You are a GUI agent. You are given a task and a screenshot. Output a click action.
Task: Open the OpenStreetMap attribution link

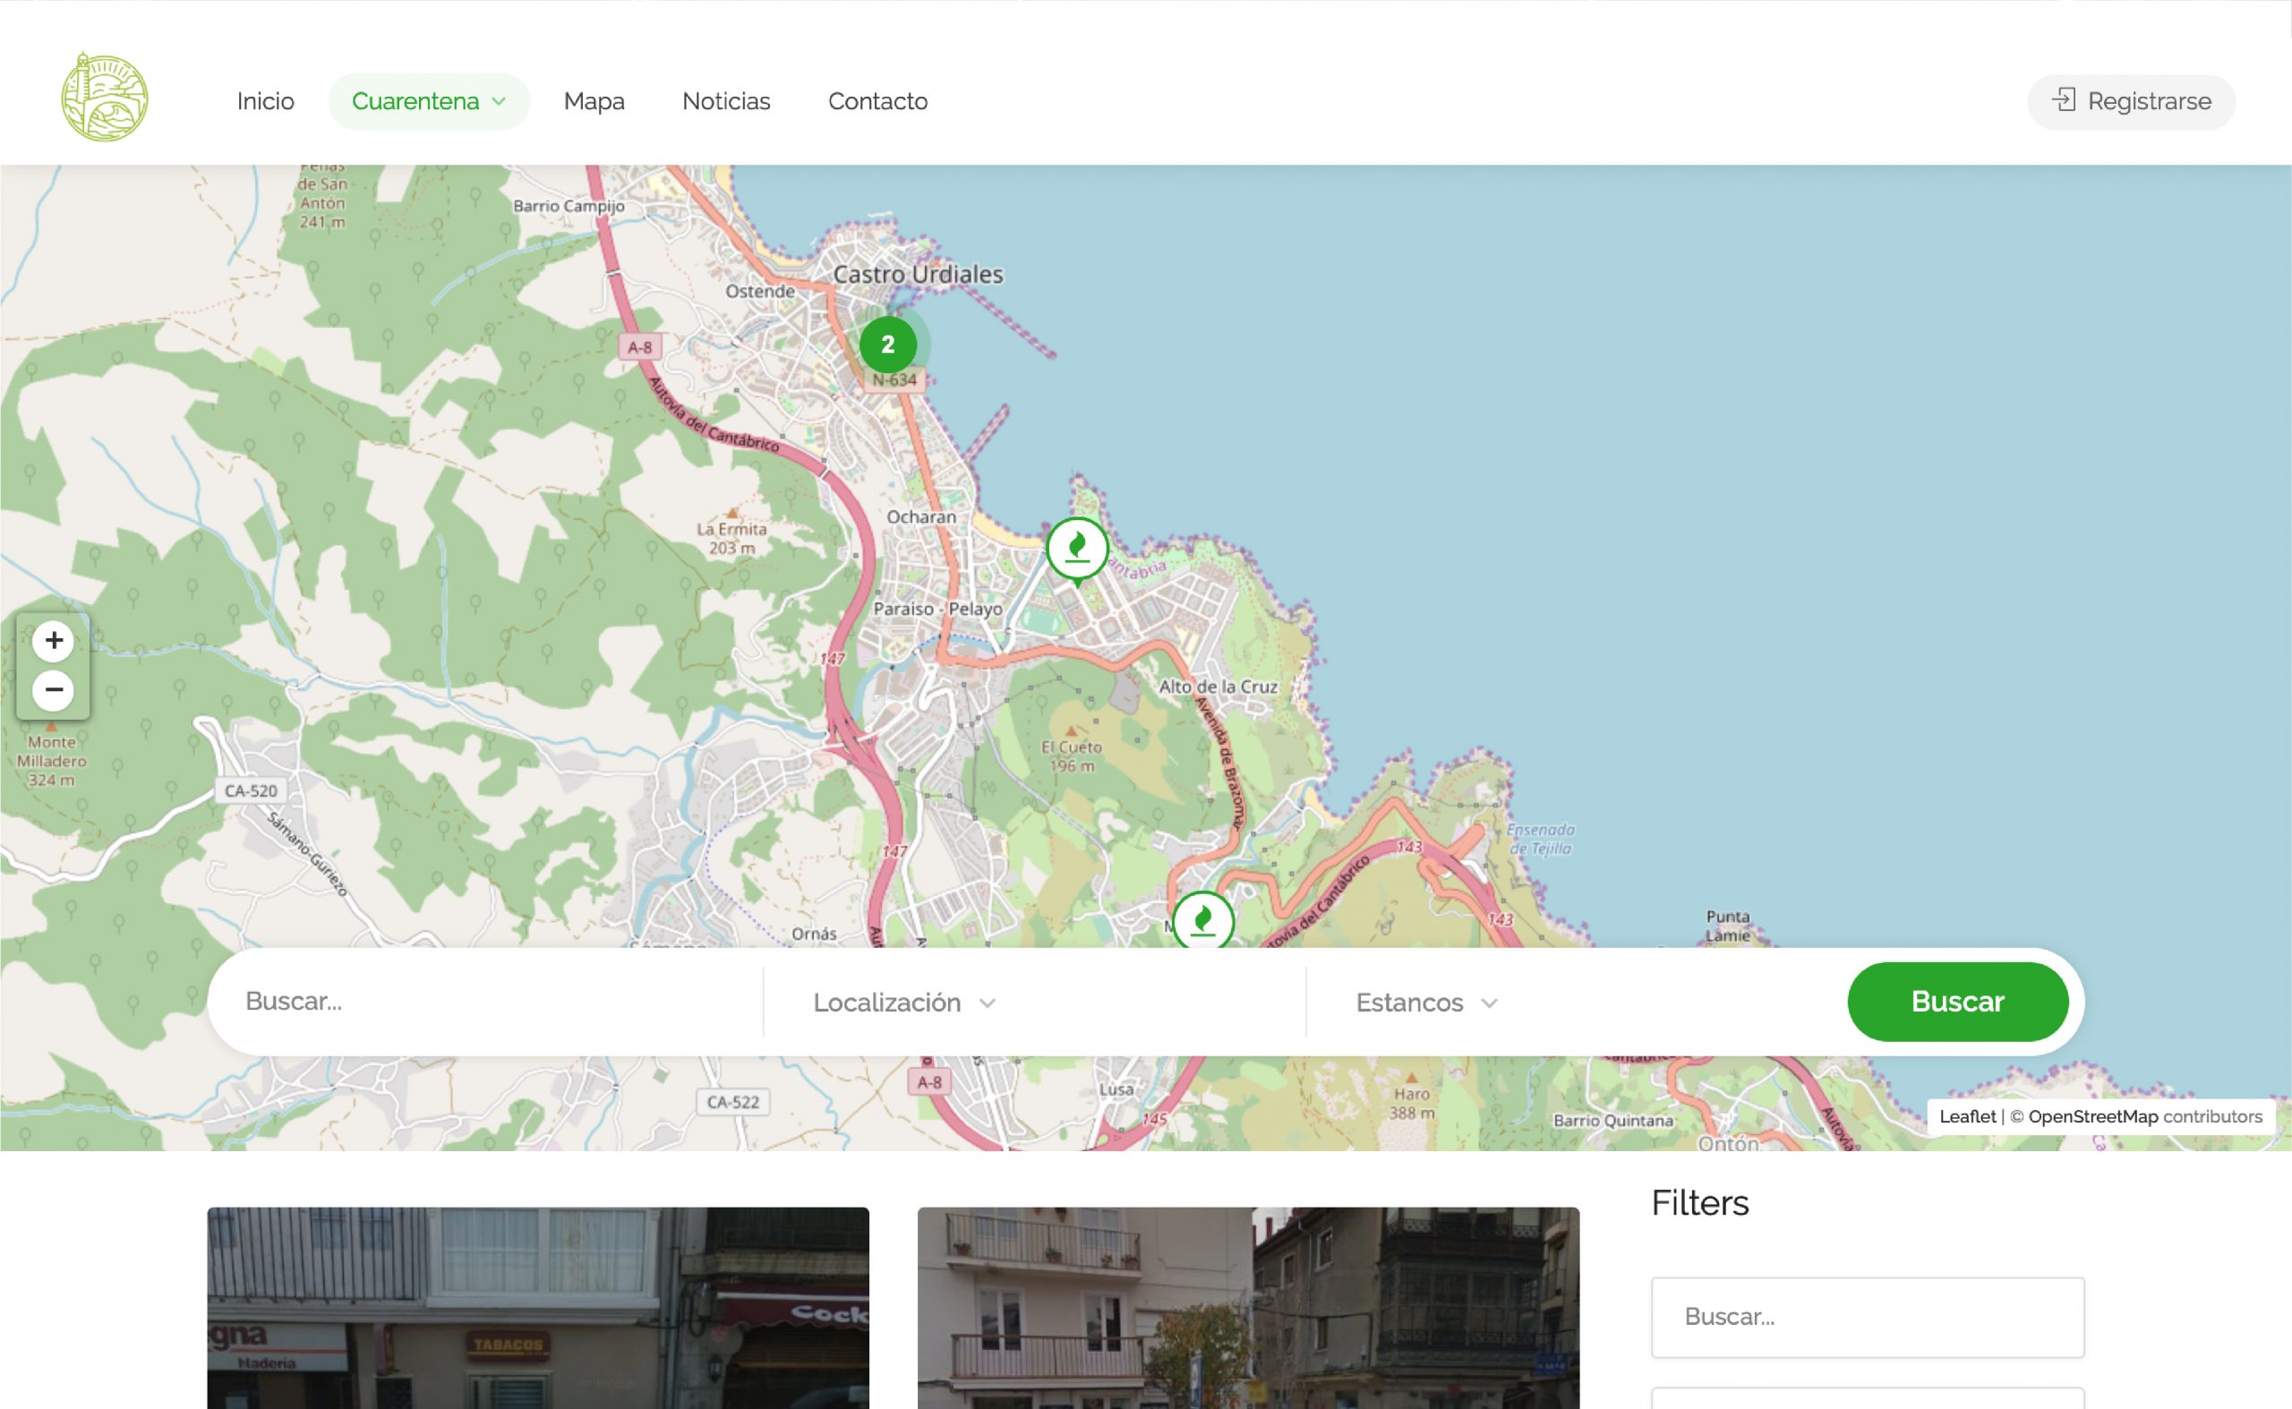pyautogui.click(x=2092, y=1116)
